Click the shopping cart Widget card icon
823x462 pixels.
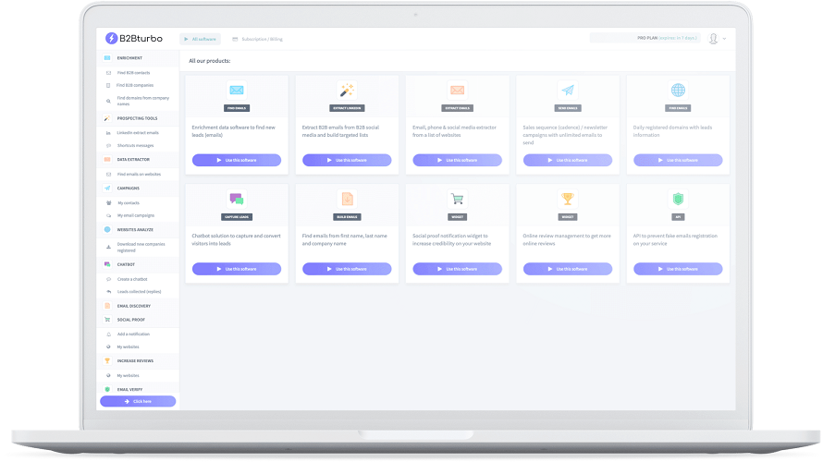[457, 200]
